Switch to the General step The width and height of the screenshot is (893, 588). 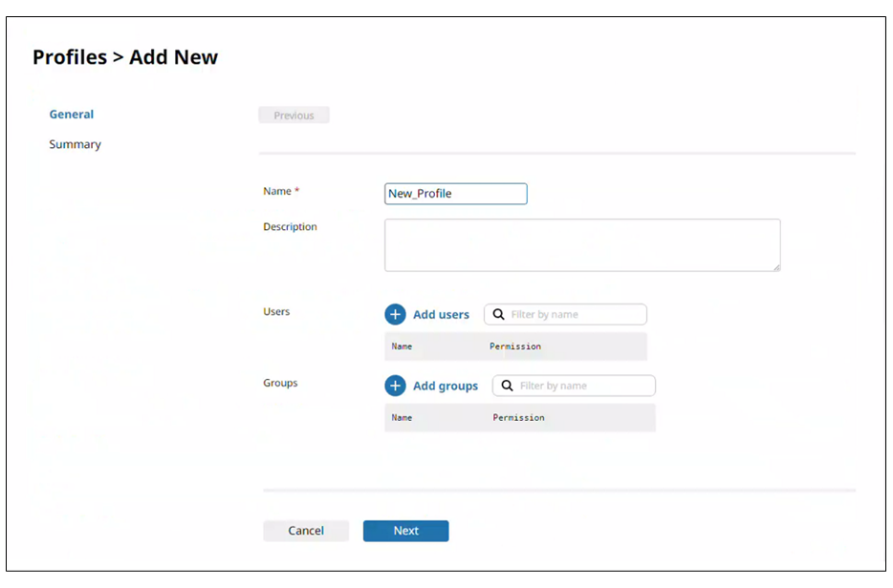(72, 115)
